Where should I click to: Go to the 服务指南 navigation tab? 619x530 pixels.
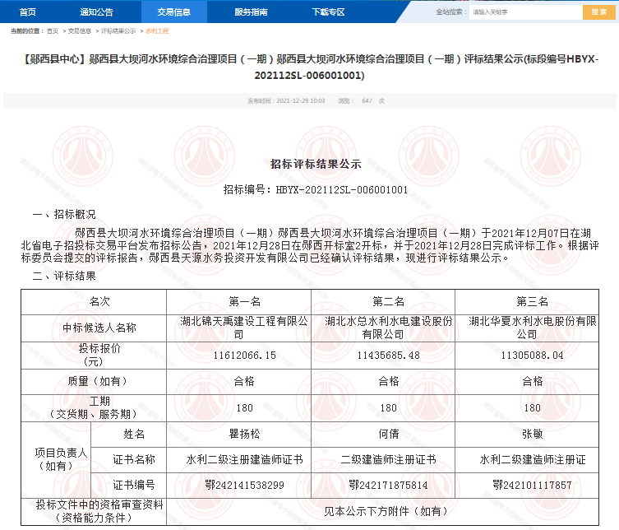[x=251, y=12]
